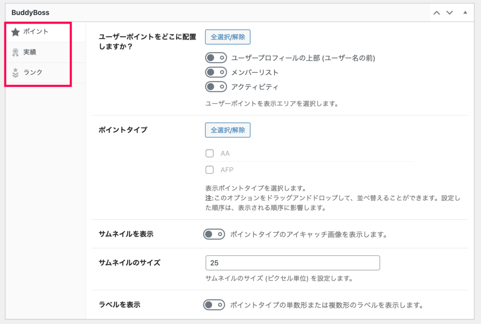
Task: Check the AA point type checkbox
Action: click(209, 153)
